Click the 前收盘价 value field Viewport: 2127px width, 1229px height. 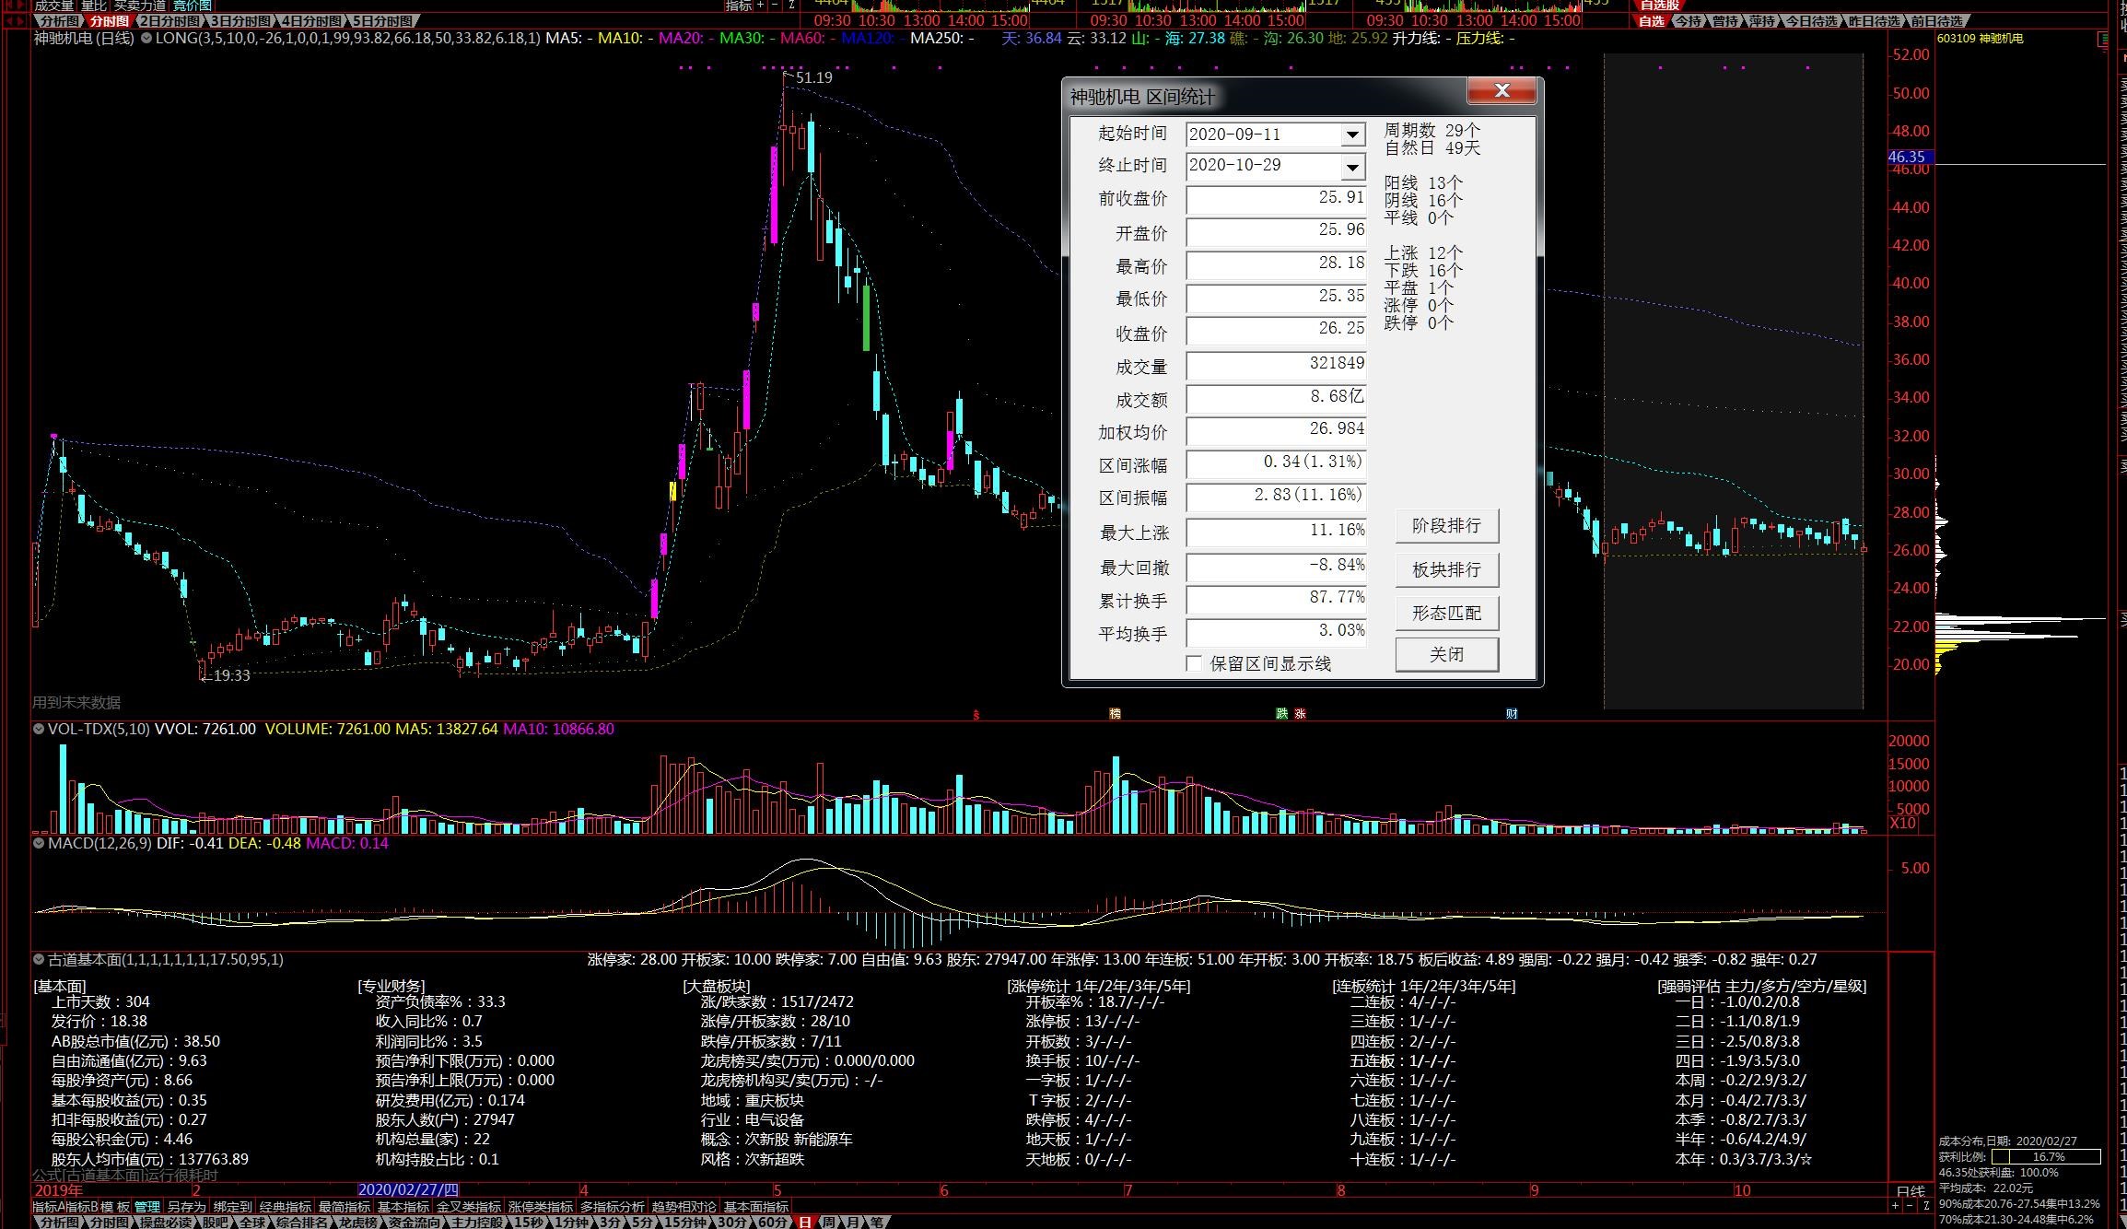click(1276, 198)
